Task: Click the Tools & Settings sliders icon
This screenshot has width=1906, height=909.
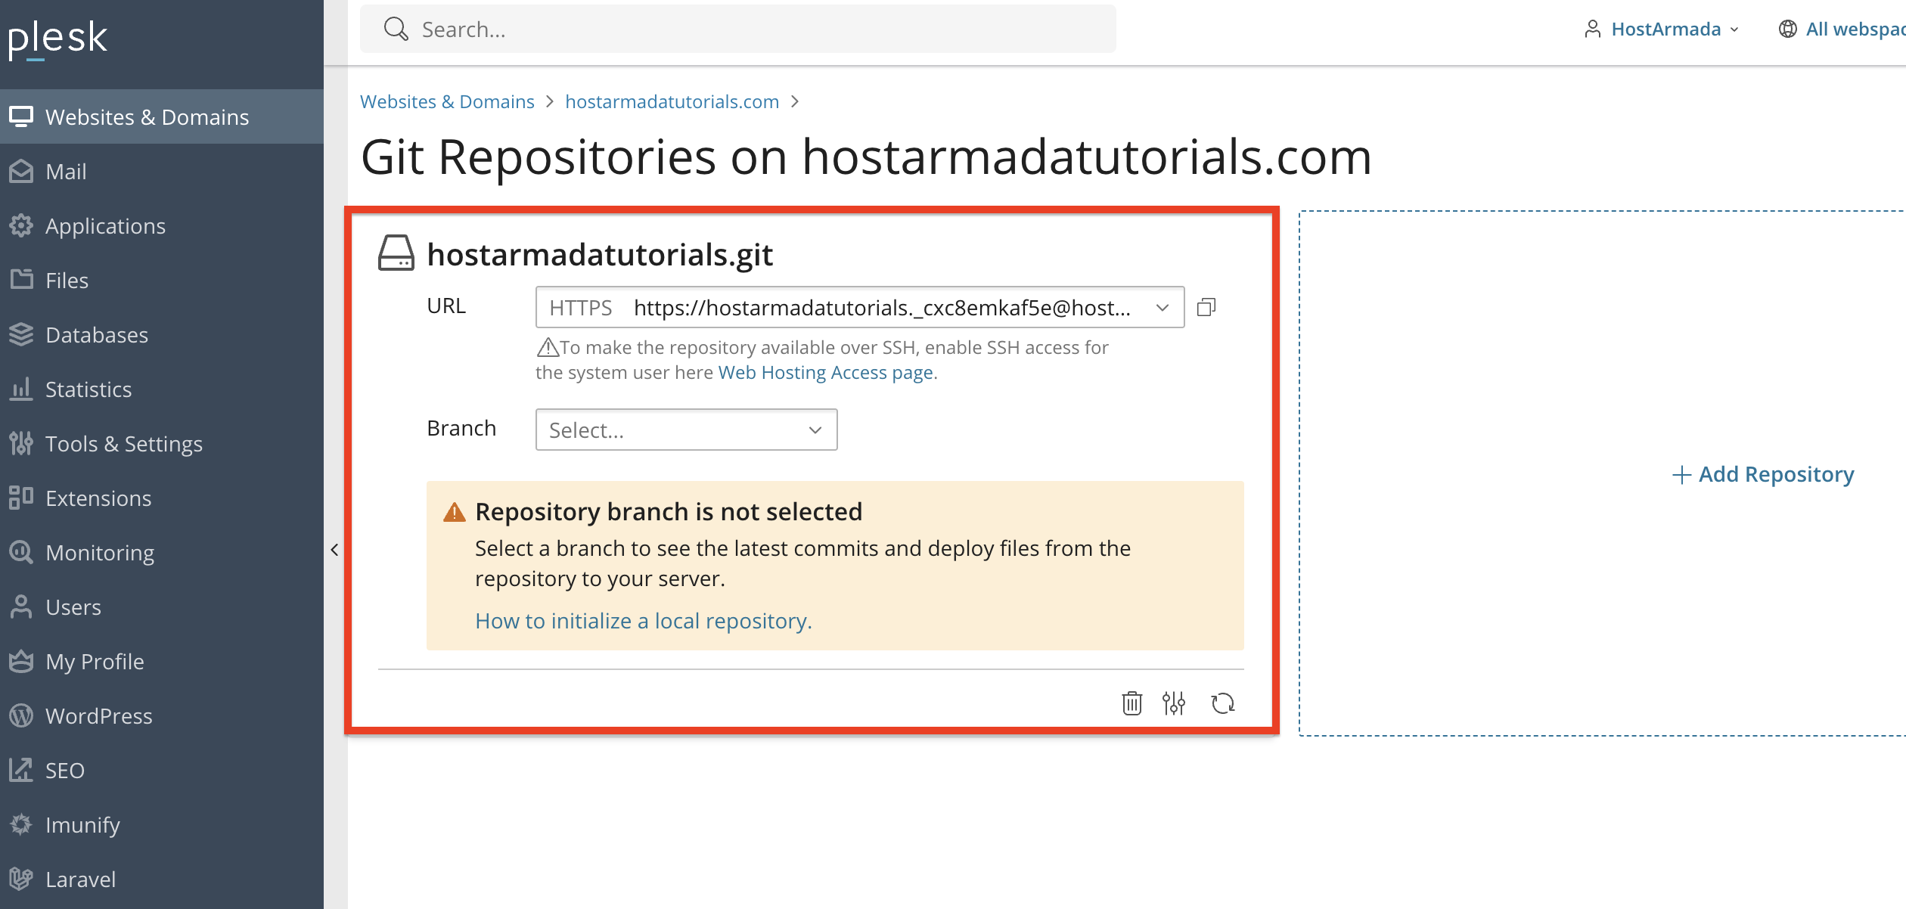Action: [21, 444]
